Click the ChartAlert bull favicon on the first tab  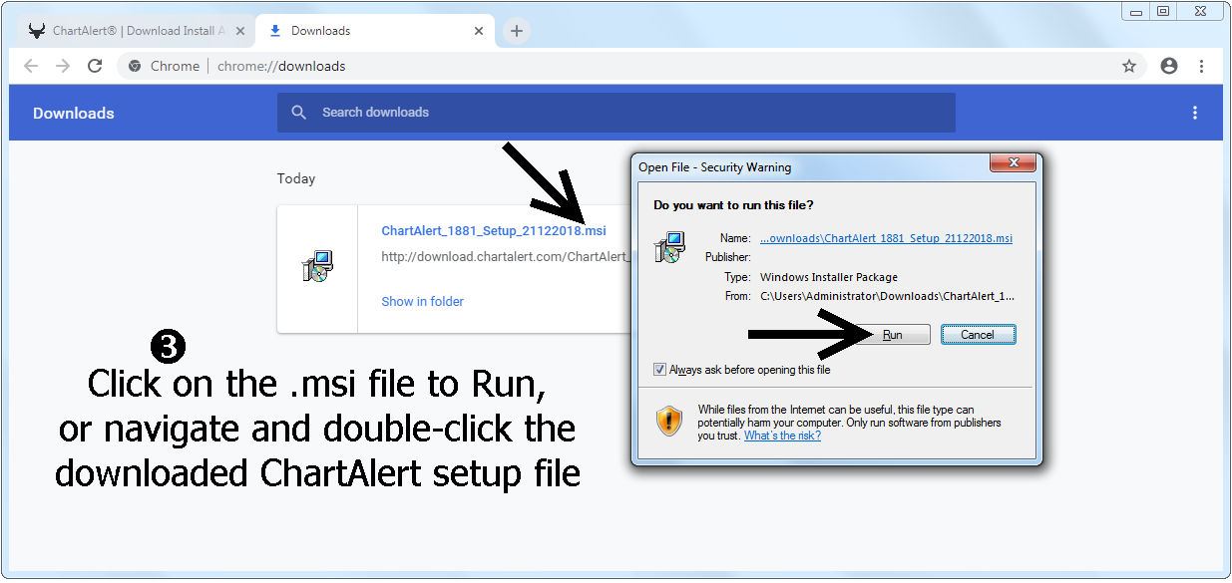pos(37,31)
